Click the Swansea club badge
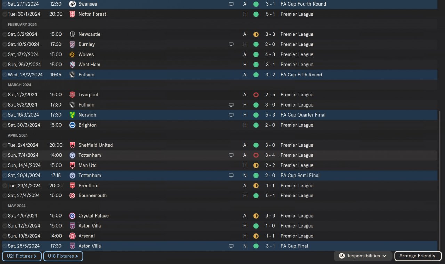 click(72, 4)
